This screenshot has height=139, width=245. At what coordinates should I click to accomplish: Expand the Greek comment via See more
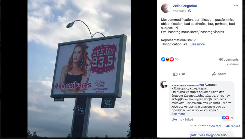pyautogui.click(x=178, y=114)
